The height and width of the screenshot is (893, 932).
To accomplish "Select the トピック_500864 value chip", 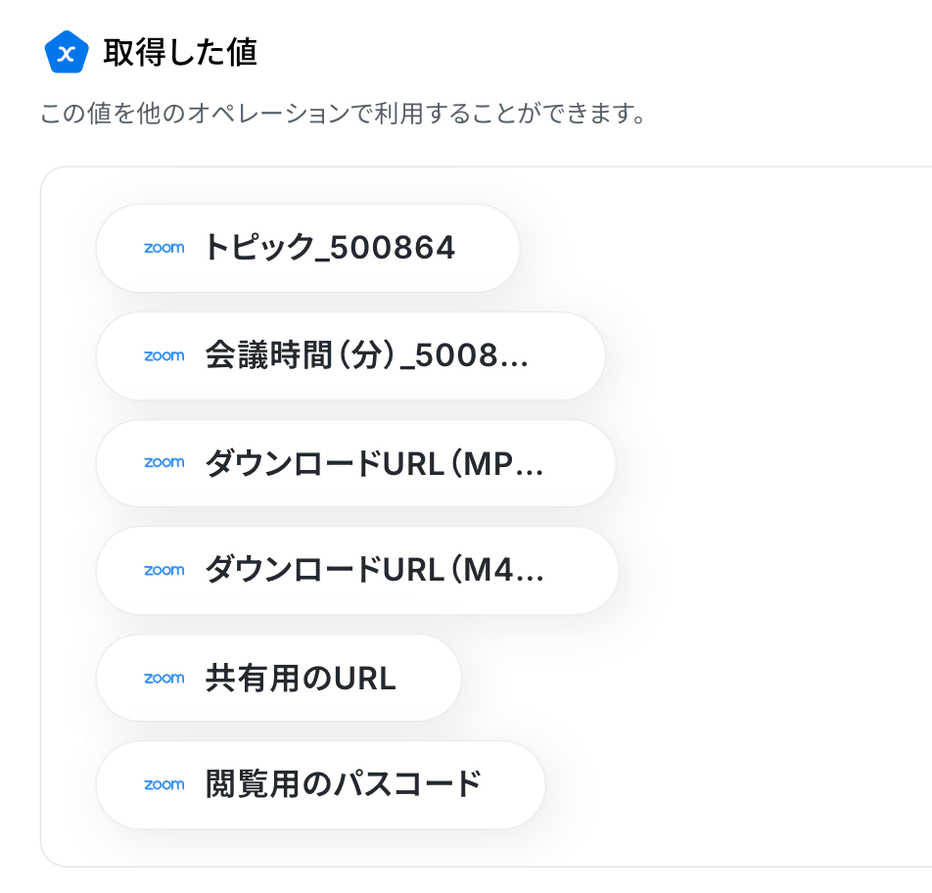I will pos(307,248).
